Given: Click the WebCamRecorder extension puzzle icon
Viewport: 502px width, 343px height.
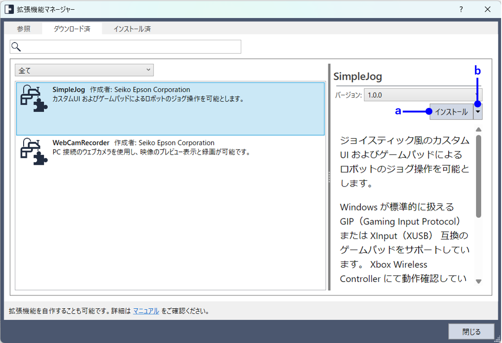Looking at the screenshot, I should pos(34,151).
